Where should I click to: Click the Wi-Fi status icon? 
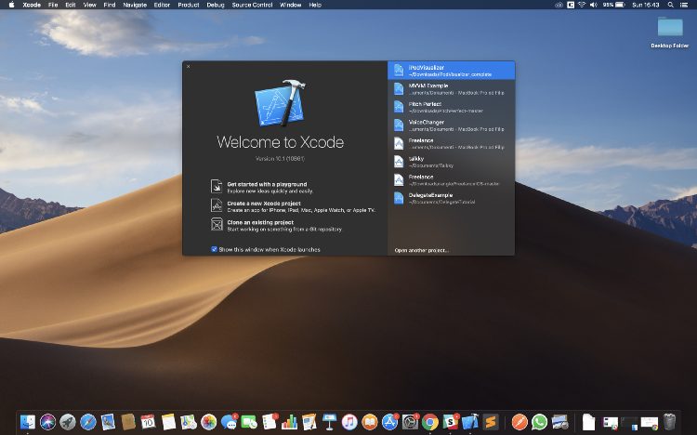point(582,5)
